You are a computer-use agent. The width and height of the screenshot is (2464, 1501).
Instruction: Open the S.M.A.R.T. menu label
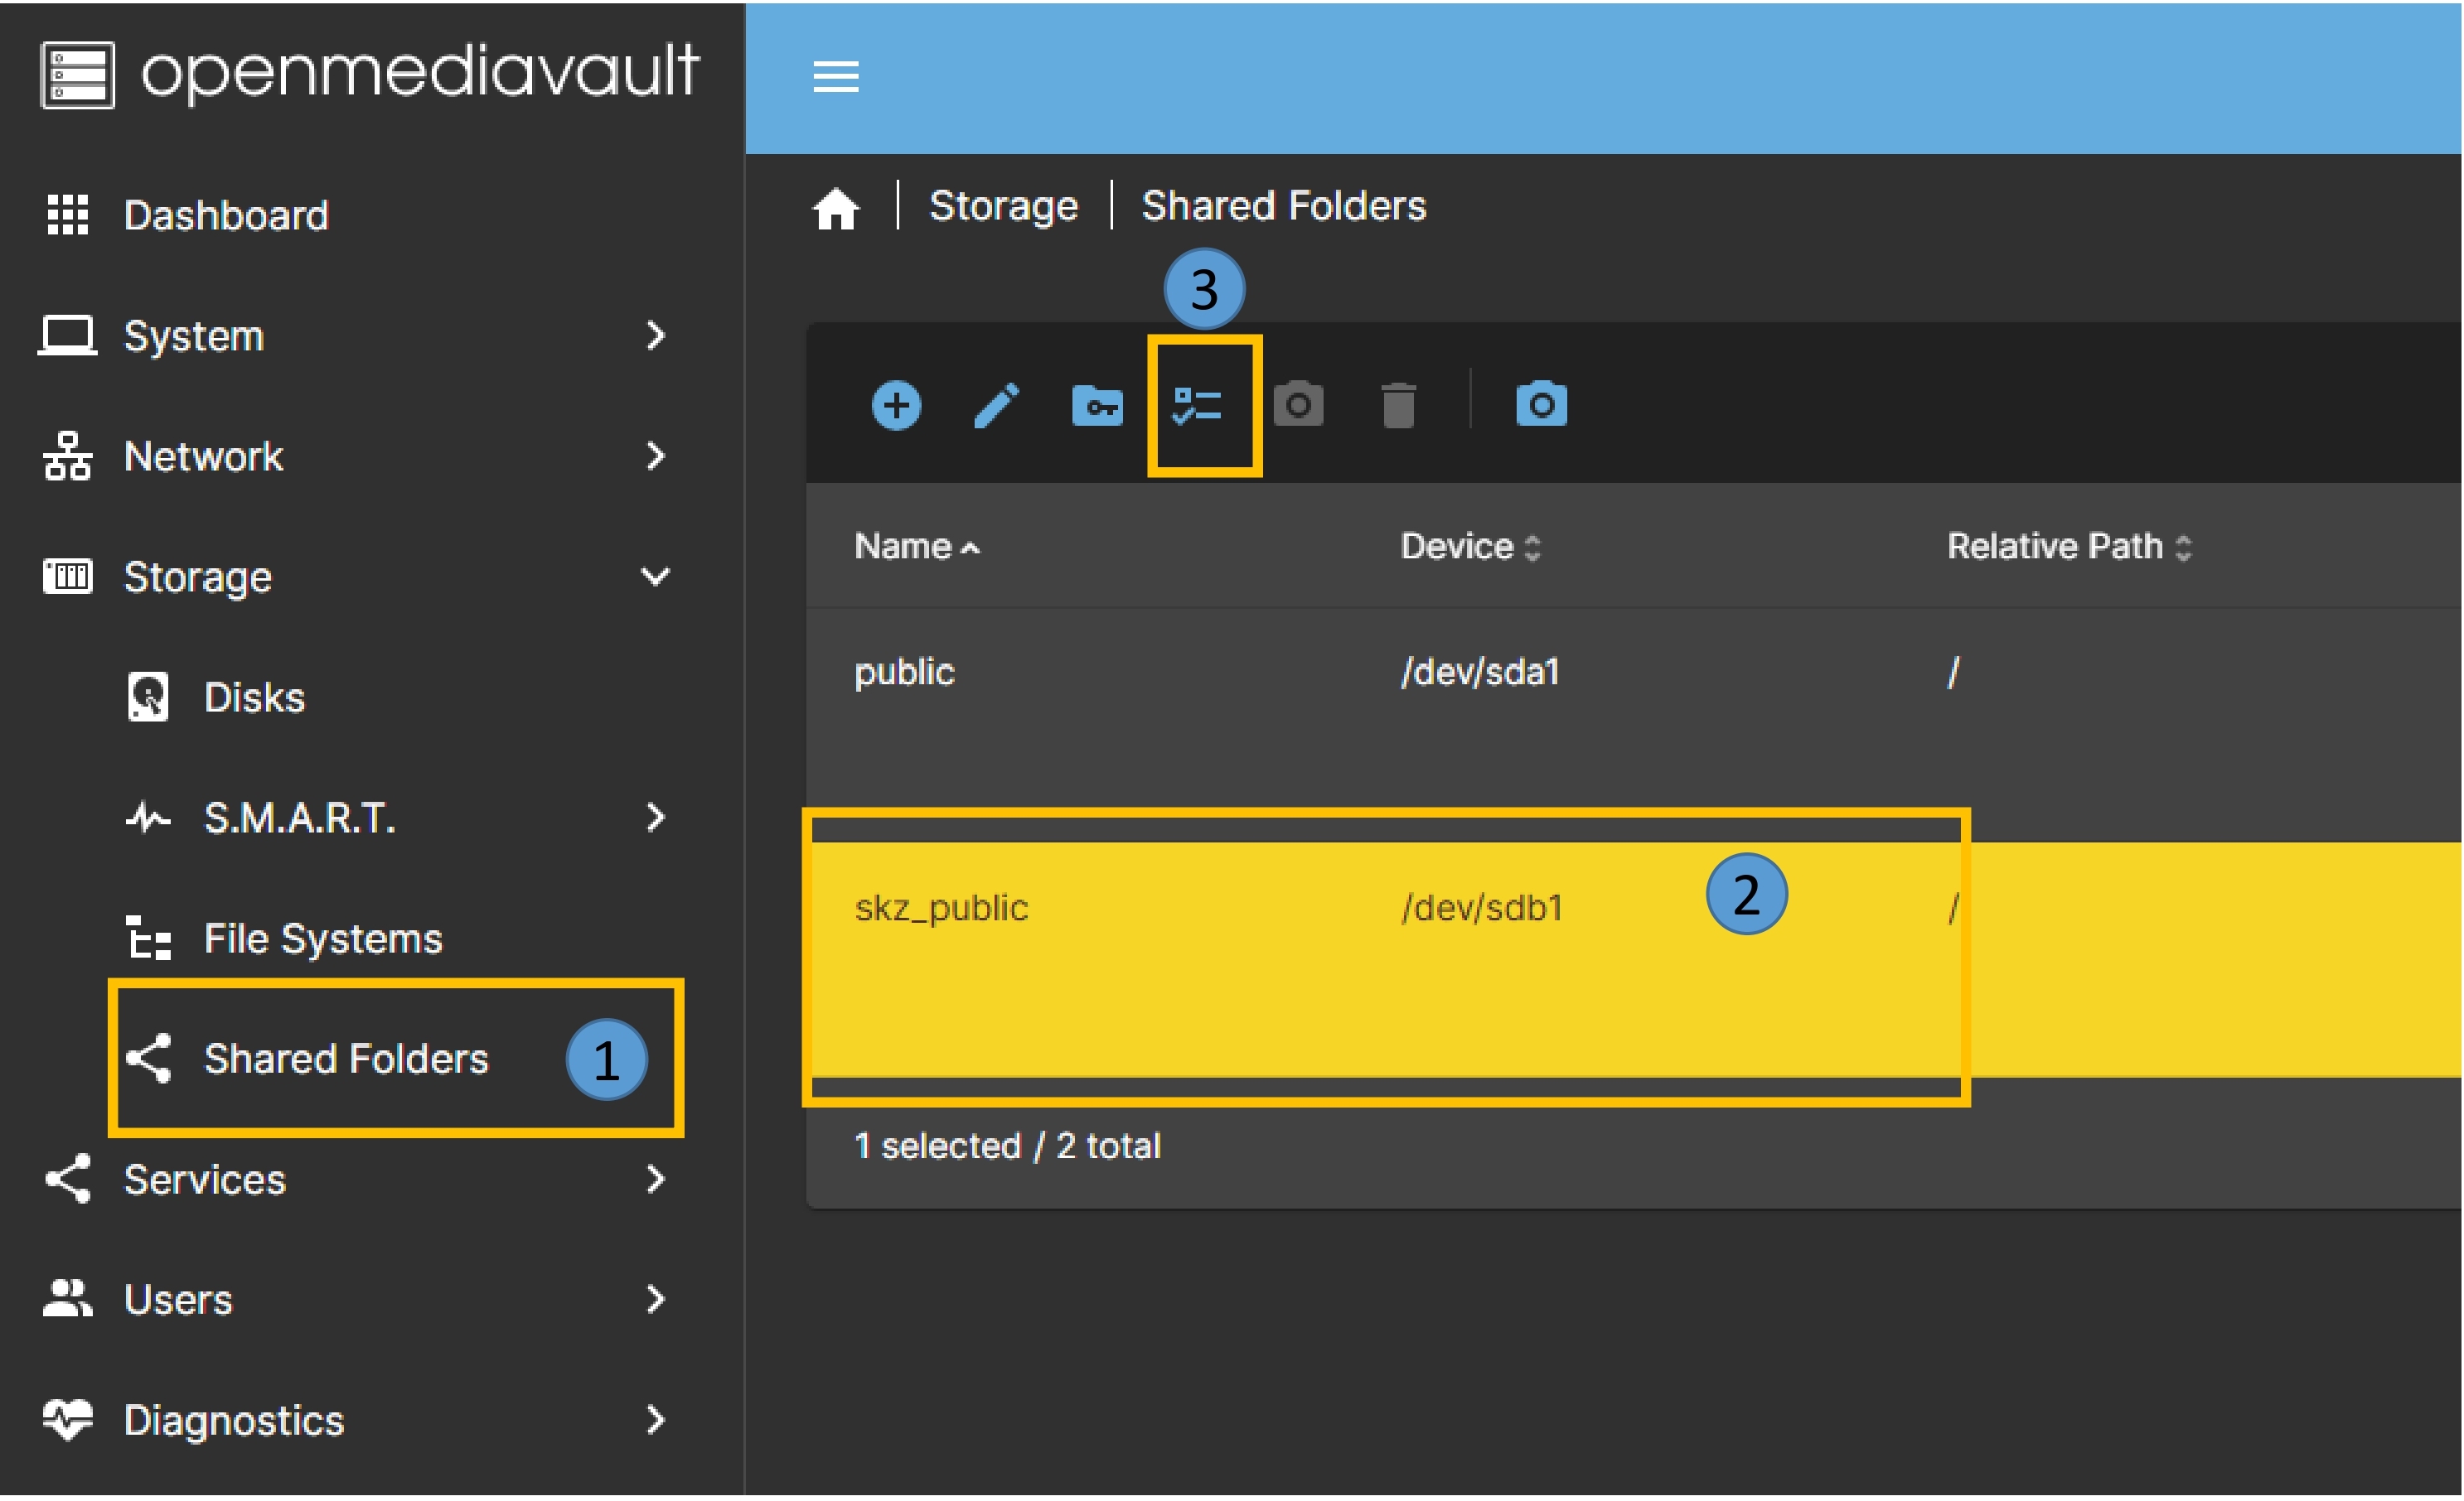[x=300, y=818]
